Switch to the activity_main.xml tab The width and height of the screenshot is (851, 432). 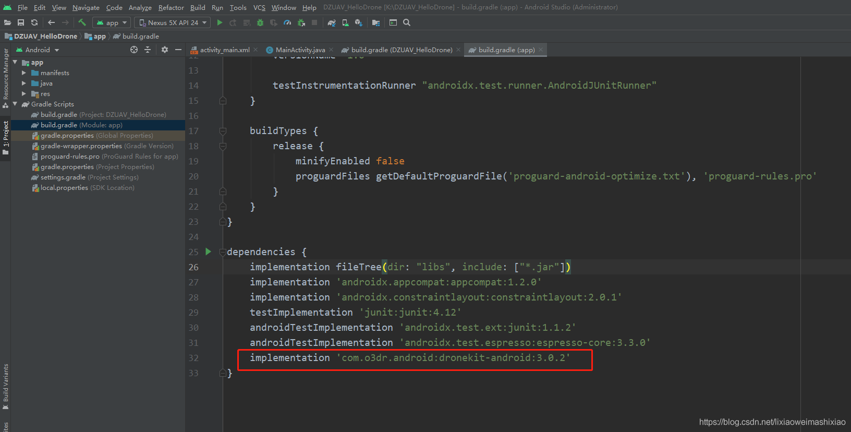pos(225,50)
